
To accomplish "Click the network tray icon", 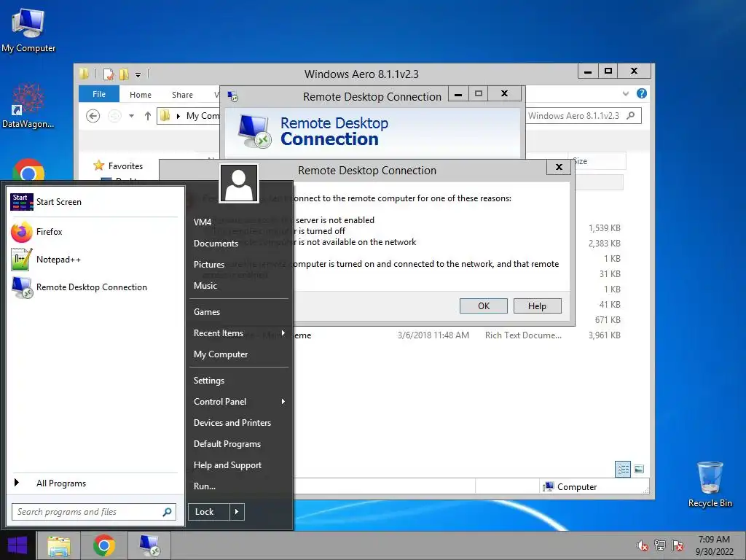I will (x=660, y=545).
